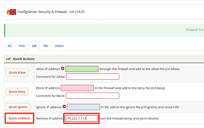This screenshot has height=128, width=204.
Task: Click the Quick Ignore button
Action: point(18,107)
